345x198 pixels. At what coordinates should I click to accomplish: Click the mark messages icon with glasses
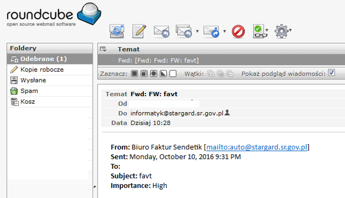coord(259,31)
